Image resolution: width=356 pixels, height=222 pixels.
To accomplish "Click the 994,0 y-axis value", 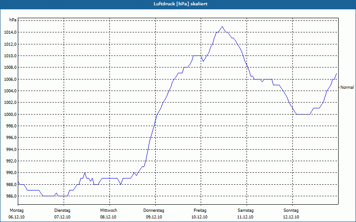I will 12,150.
